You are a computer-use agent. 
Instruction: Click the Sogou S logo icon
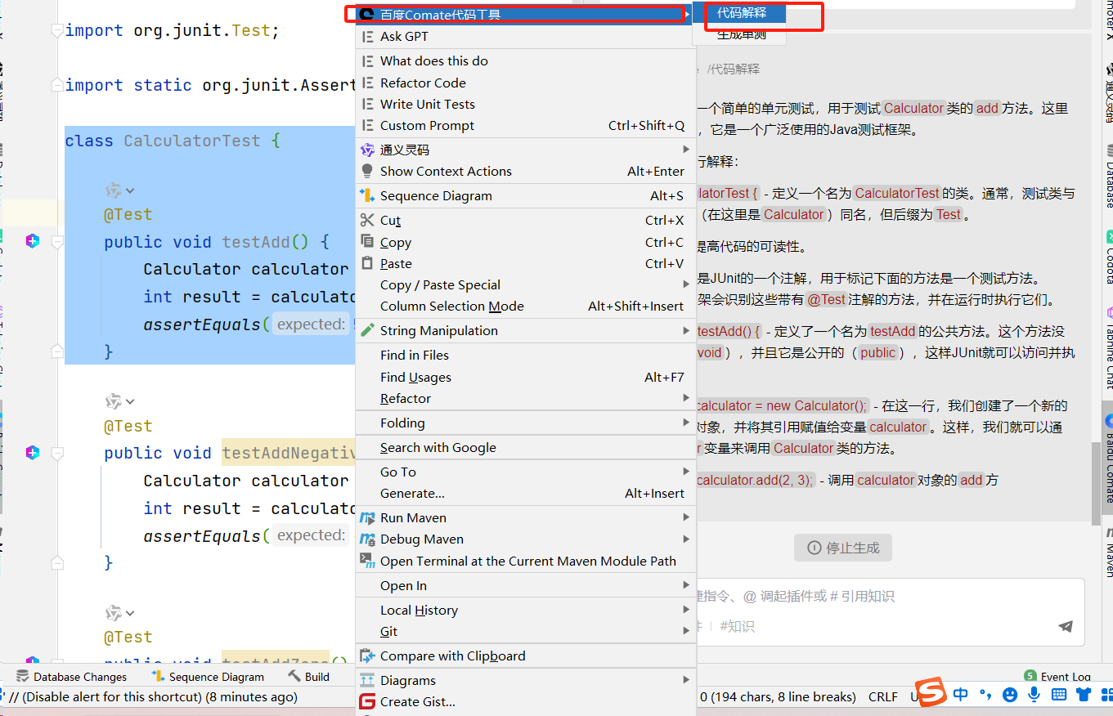(x=930, y=693)
